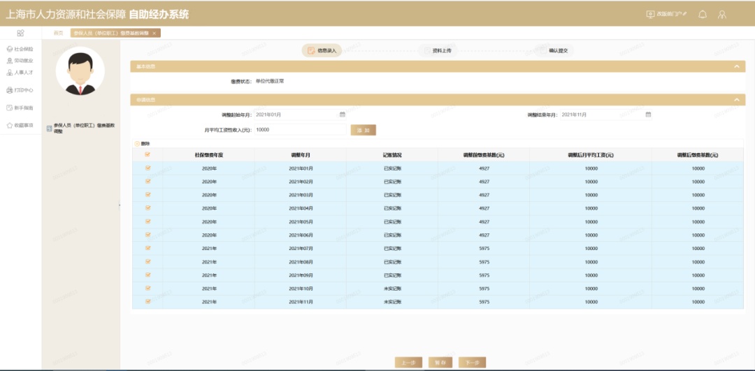Screen dimensions: 755x371
Task: Uncheck the 2021年05月 row checkbox
Action: tap(148, 221)
